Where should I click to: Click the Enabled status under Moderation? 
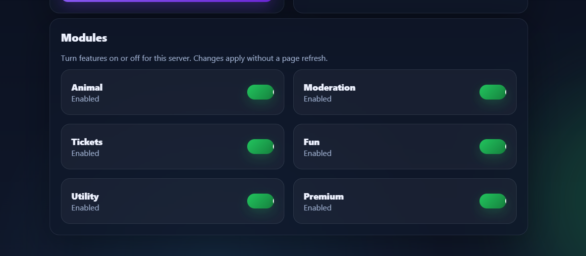coord(318,99)
